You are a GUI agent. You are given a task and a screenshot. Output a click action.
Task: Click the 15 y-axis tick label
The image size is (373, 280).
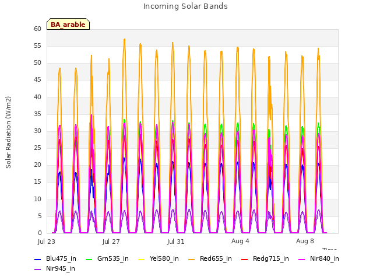pos(37,182)
